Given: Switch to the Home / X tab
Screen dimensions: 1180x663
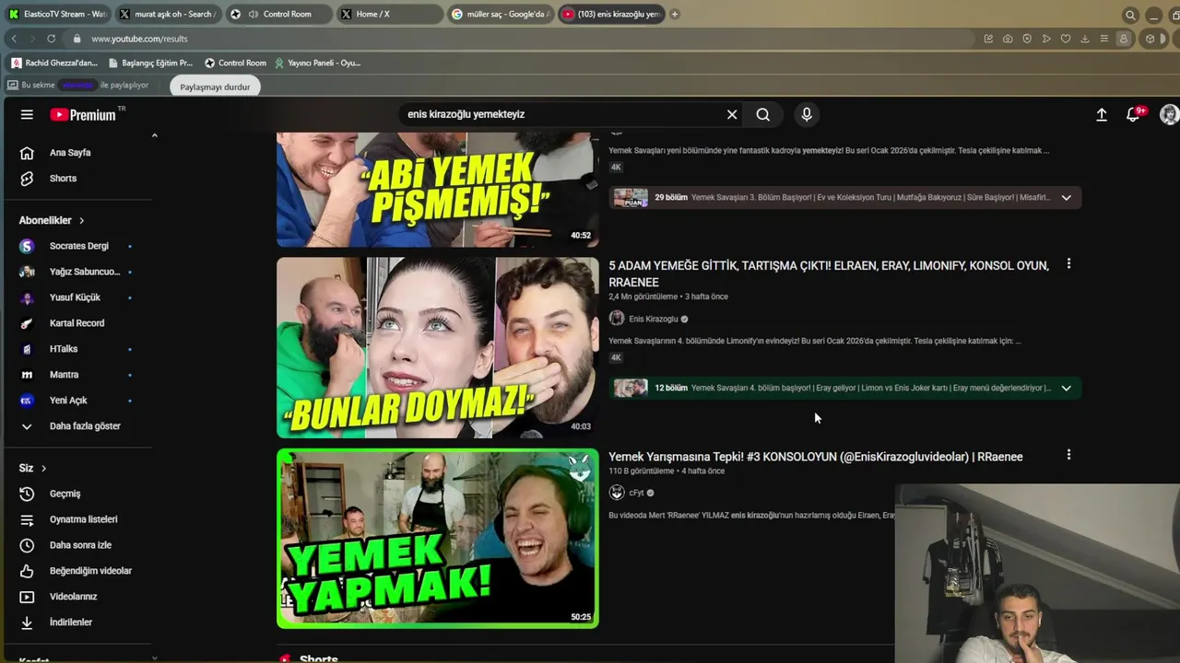Looking at the screenshot, I should pyautogui.click(x=388, y=14).
